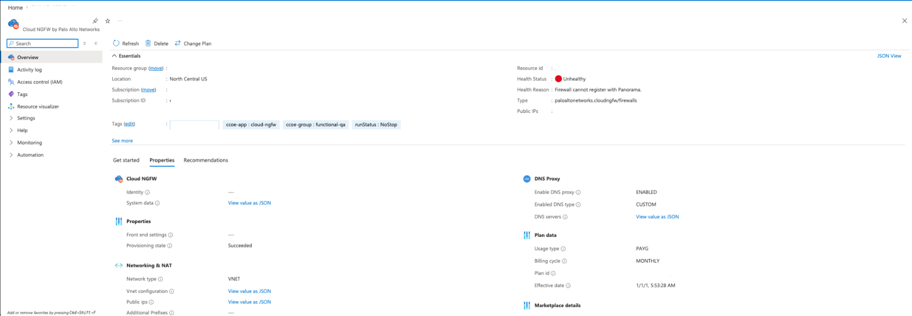Click info icon next to Vnet configuration

[172, 291]
